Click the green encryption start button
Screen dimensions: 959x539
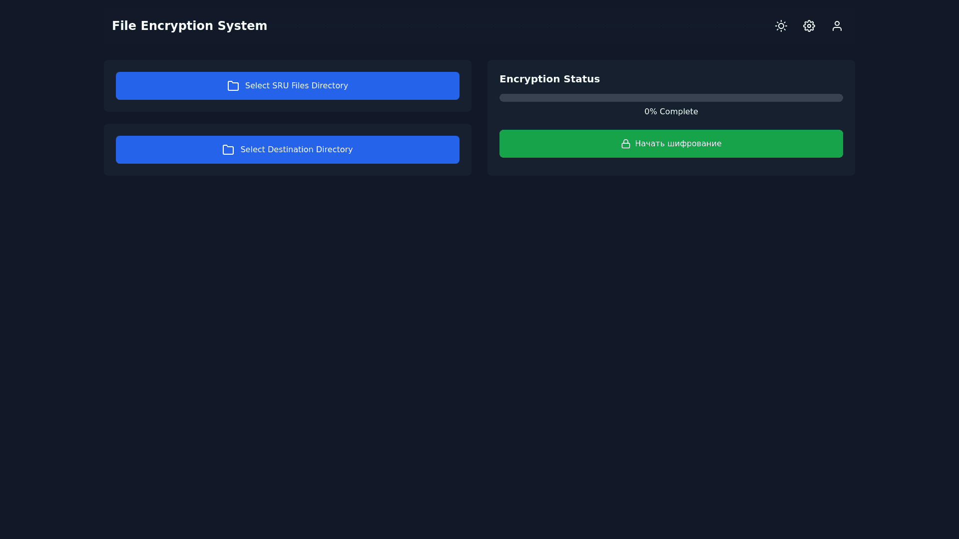(x=671, y=144)
